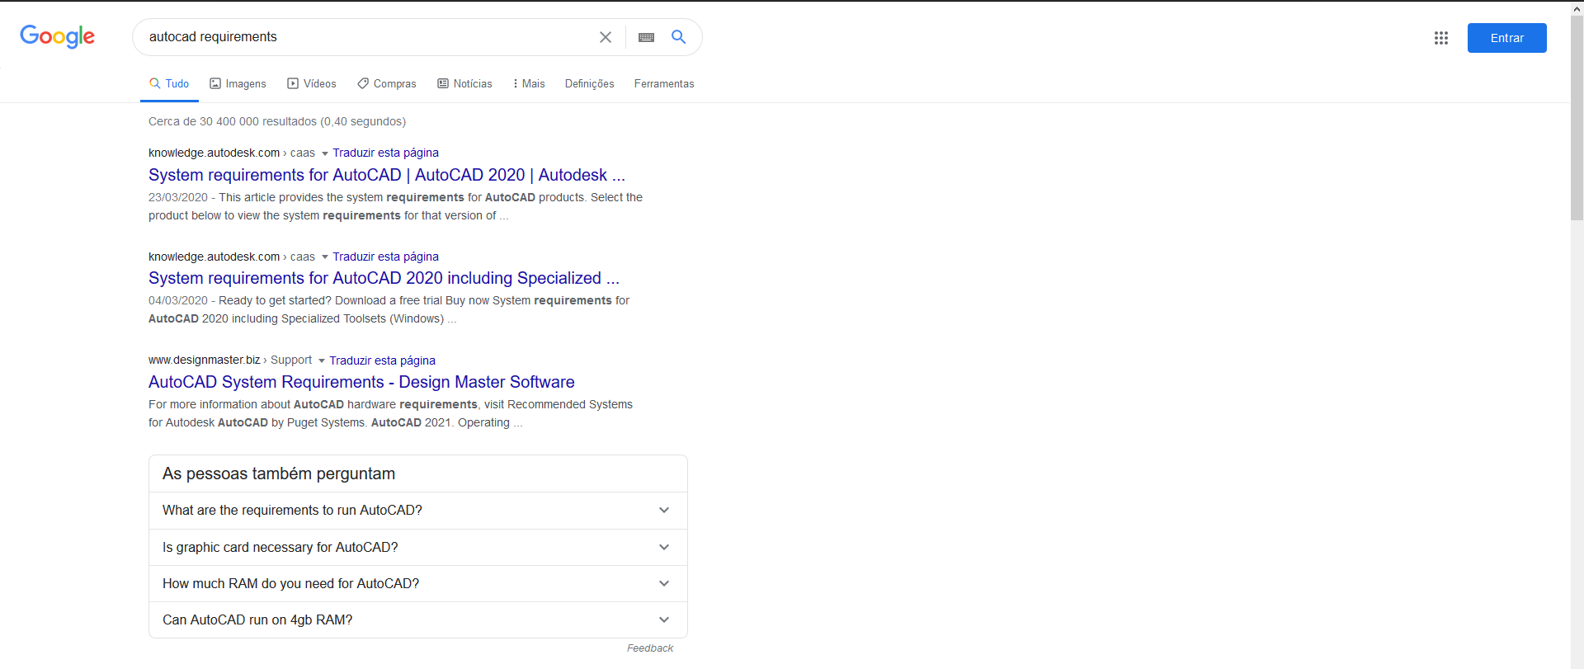This screenshot has height=669, width=1584.
Task: Click Traduzir esta página for the Specialized Toolsets result
Action: click(x=385, y=257)
